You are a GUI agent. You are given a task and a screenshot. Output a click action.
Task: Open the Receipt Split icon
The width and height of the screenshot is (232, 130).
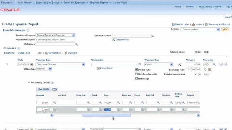98,68
